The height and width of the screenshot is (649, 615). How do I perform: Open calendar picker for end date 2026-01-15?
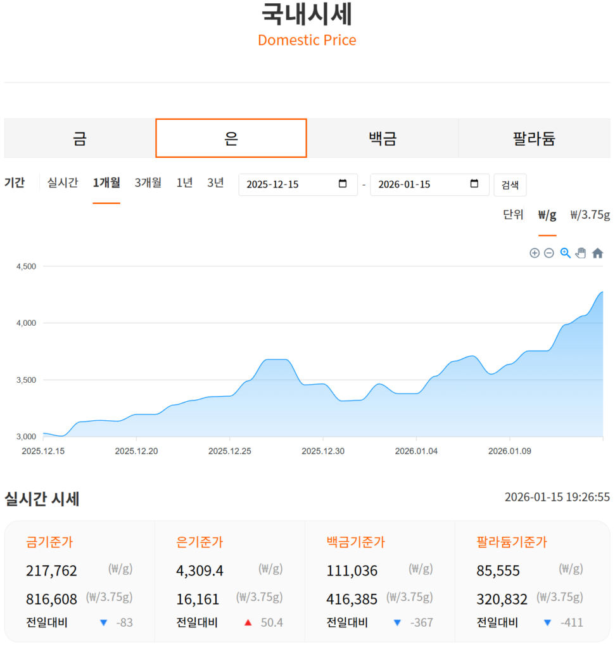[474, 184]
